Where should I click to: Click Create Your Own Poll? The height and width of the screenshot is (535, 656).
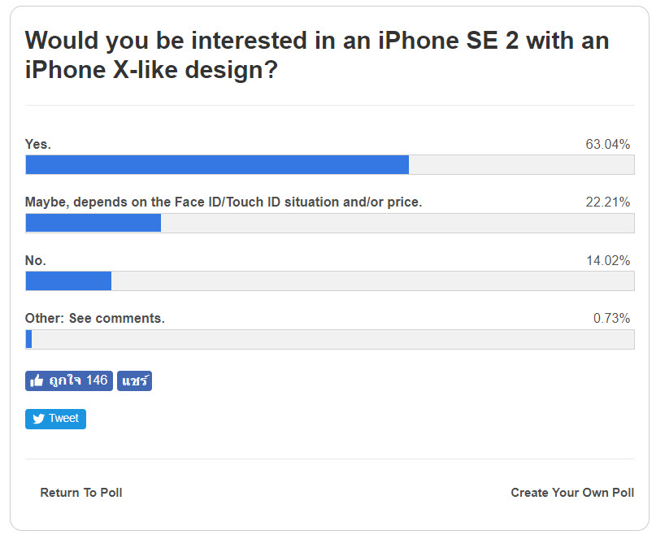(572, 493)
